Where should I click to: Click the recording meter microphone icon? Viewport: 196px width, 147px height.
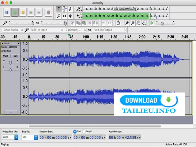tap(78, 9)
